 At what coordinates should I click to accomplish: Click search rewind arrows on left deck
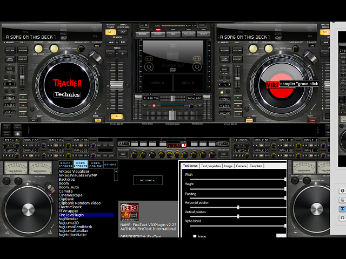[x=111, y=42]
